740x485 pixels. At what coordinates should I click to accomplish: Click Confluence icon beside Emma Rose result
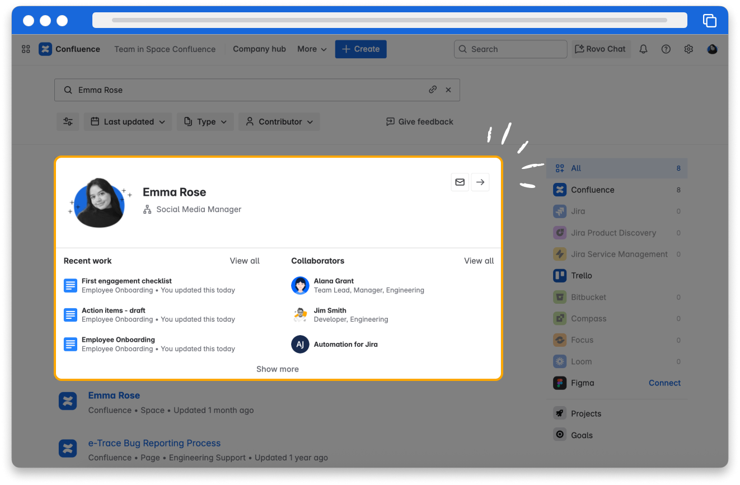point(68,401)
